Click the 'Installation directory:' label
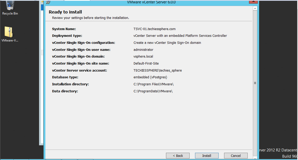This screenshot has width=298, height=160. 71,84
